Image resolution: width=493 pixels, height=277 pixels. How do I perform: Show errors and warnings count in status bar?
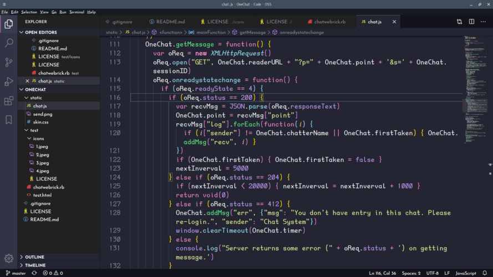tap(53, 273)
